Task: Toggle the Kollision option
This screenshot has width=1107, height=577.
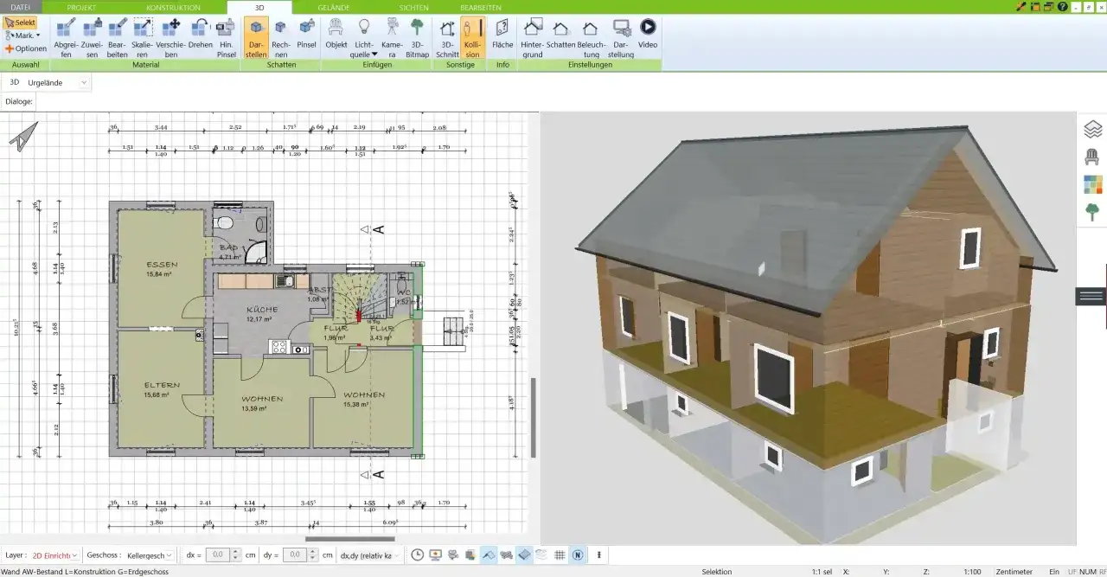Action: pyautogui.click(x=472, y=38)
